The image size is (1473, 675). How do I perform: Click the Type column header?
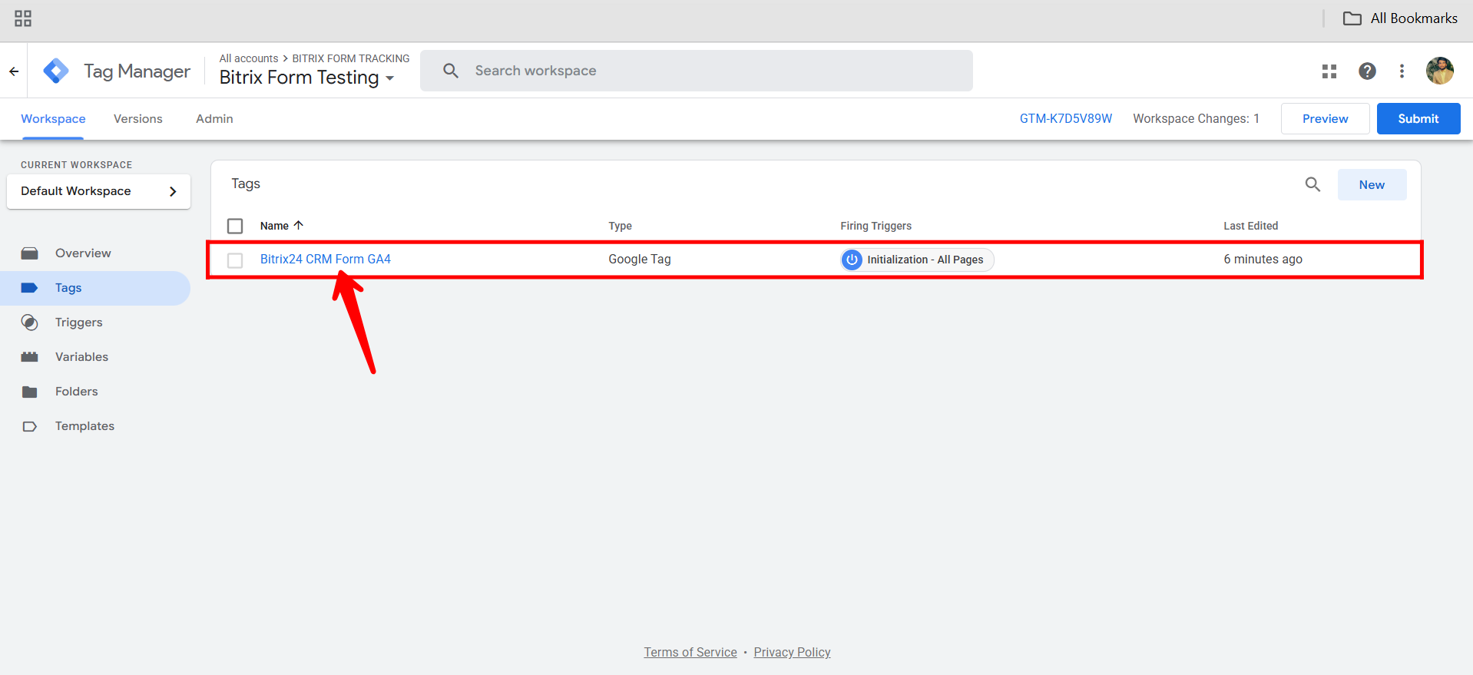coord(620,226)
